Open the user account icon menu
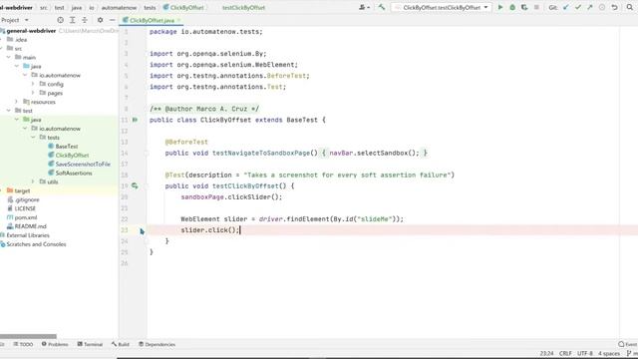Screen dimensions: 638x359 click(364, 7)
